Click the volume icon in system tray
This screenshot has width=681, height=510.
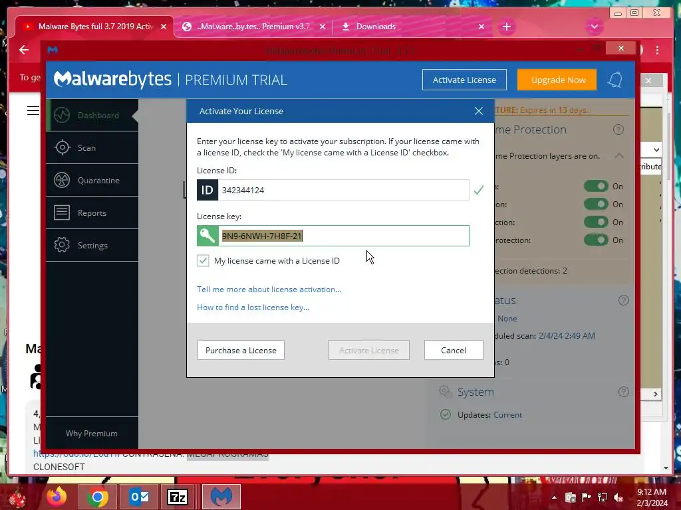618,497
